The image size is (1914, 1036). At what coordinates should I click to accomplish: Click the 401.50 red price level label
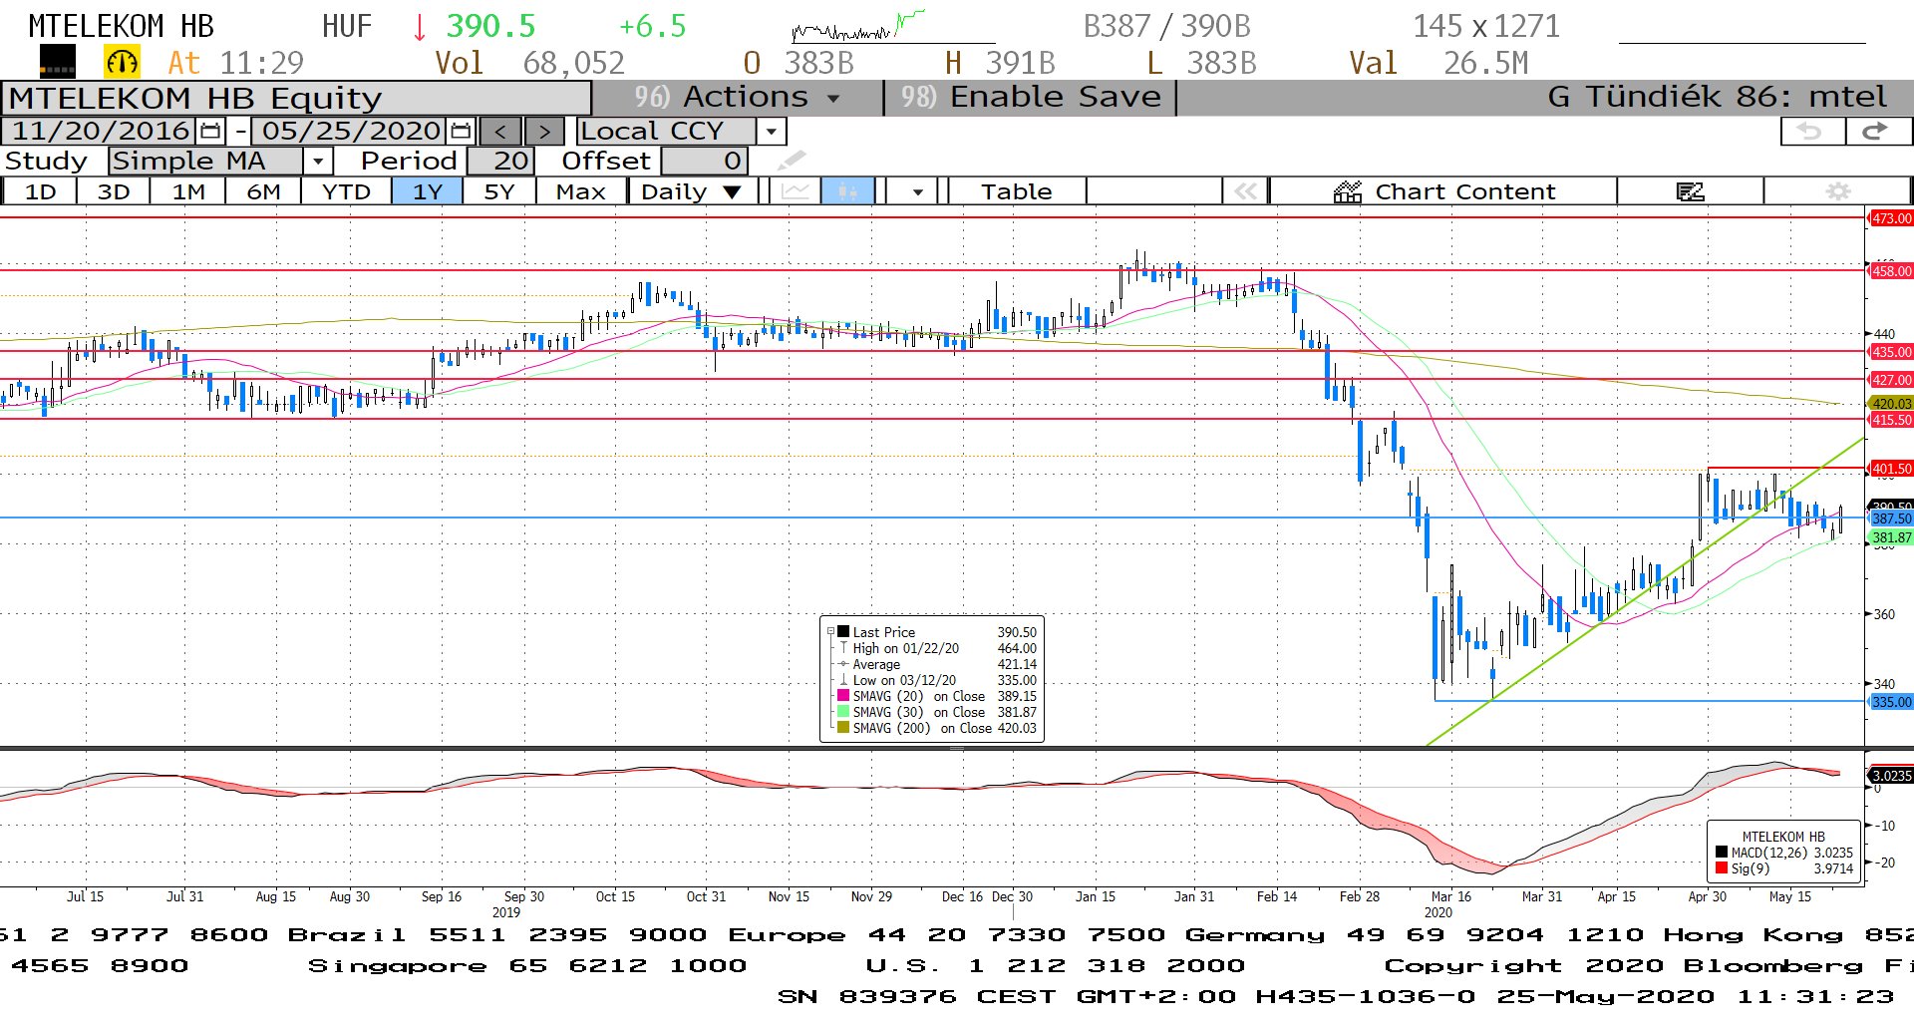pyautogui.click(x=1890, y=469)
